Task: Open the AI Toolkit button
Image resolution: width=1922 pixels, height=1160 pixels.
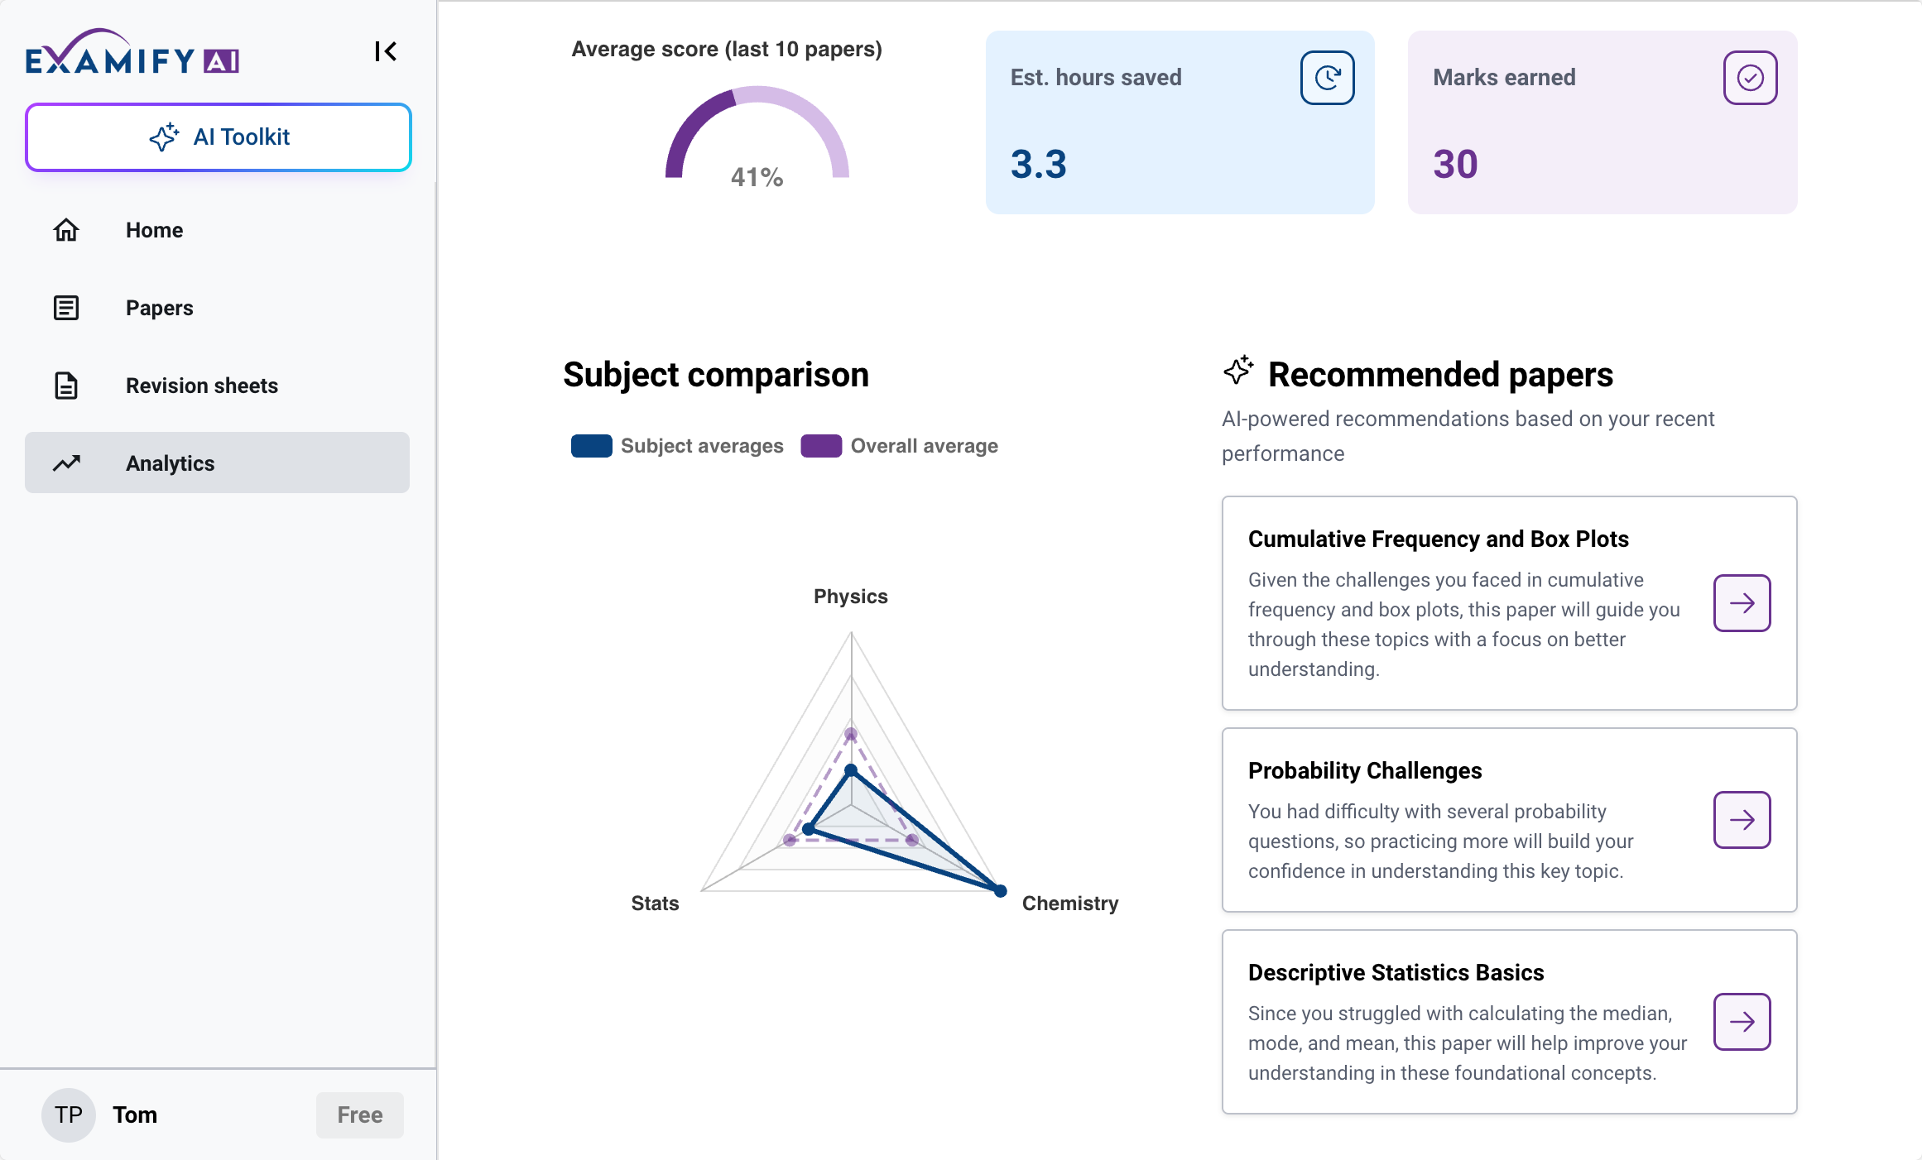Action: (x=219, y=137)
